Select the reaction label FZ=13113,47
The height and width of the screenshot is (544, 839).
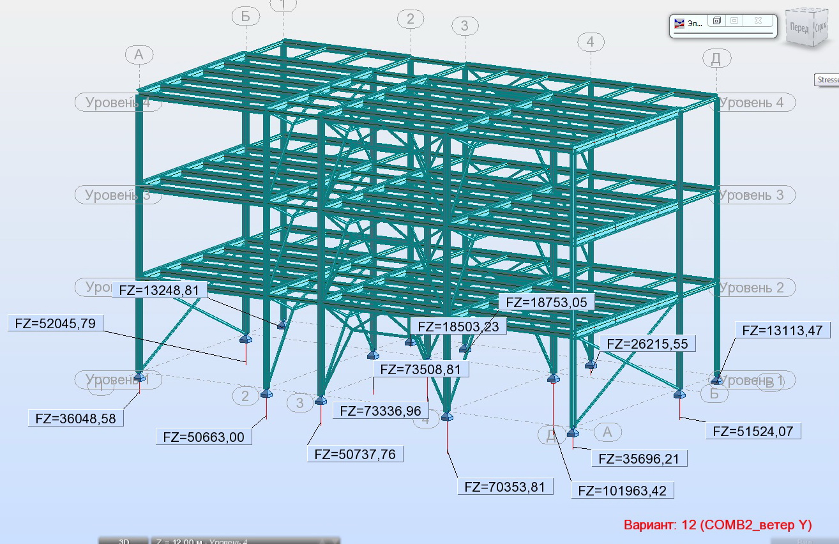tap(783, 330)
